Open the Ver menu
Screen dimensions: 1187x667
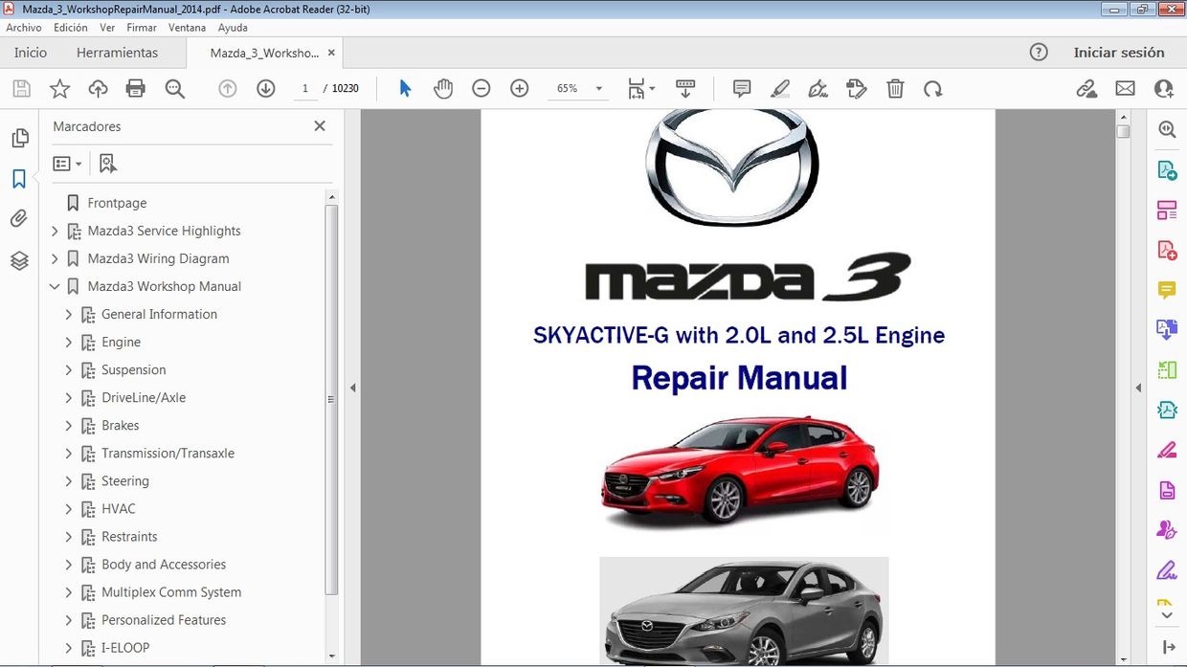coord(107,28)
